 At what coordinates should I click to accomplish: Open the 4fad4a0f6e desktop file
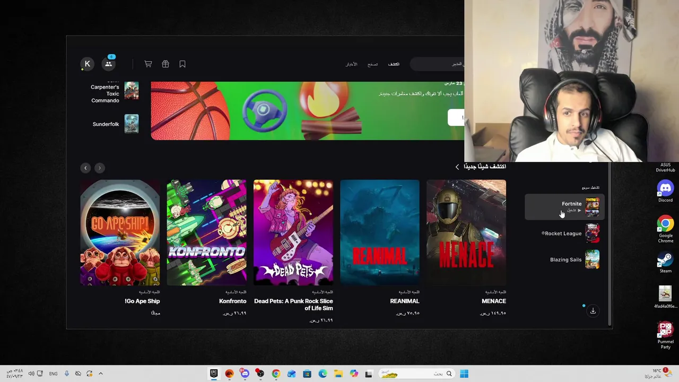coord(665,297)
